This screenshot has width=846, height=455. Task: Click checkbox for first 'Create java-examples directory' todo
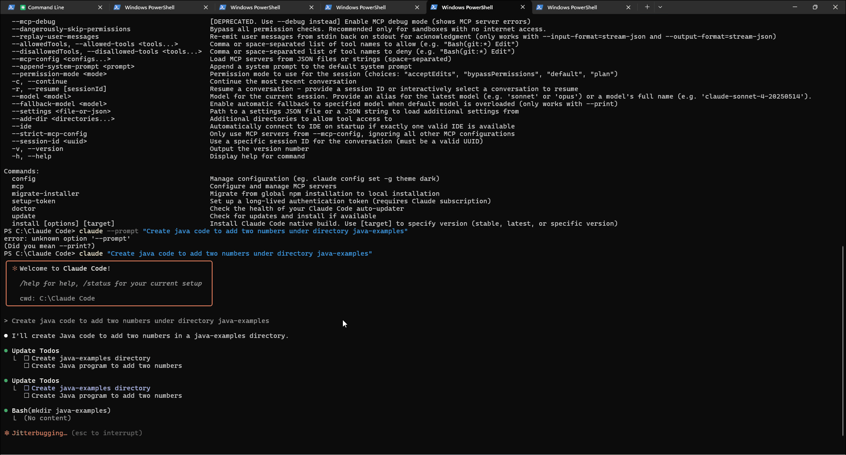[x=26, y=358]
